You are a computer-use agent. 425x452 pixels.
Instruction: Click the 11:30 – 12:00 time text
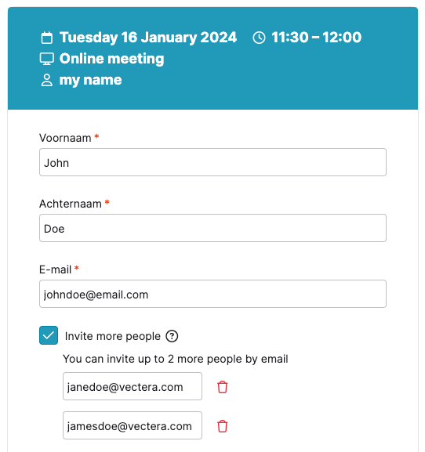317,38
